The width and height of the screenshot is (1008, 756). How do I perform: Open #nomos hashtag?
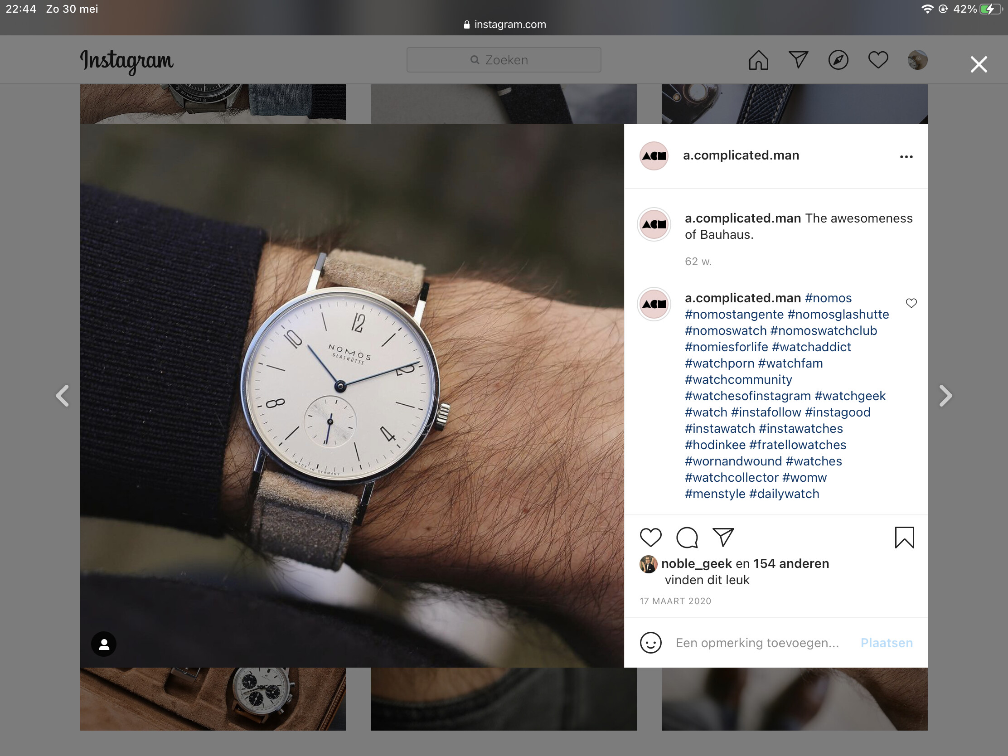click(828, 298)
